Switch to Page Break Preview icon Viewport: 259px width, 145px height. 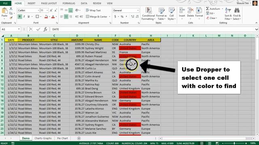[217, 143]
